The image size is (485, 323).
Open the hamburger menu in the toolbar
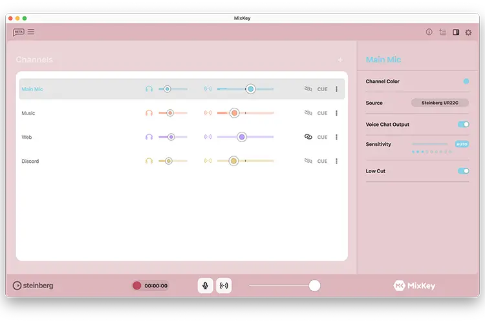pos(31,32)
